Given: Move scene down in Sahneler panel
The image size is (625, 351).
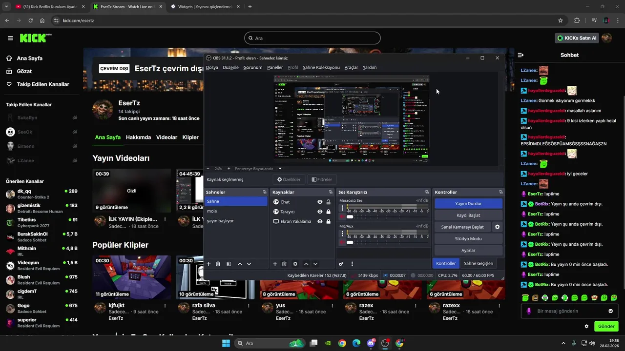Looking at the screenshot, I should [x=249, y=264].
